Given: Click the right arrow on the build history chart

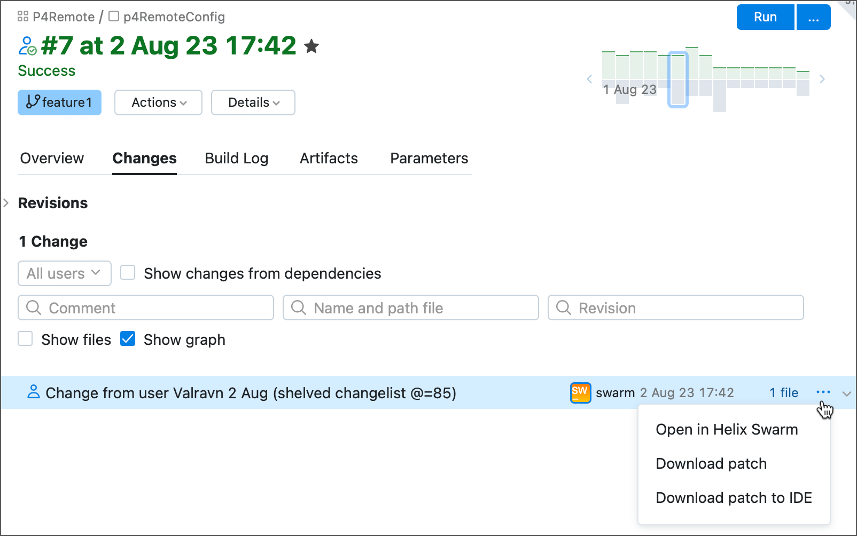Looking at the screenshot, I should (822, 78).
